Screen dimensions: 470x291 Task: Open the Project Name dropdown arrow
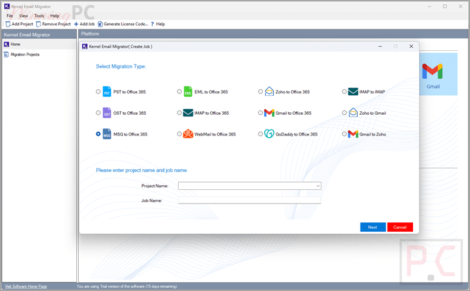tap(318, 186)
